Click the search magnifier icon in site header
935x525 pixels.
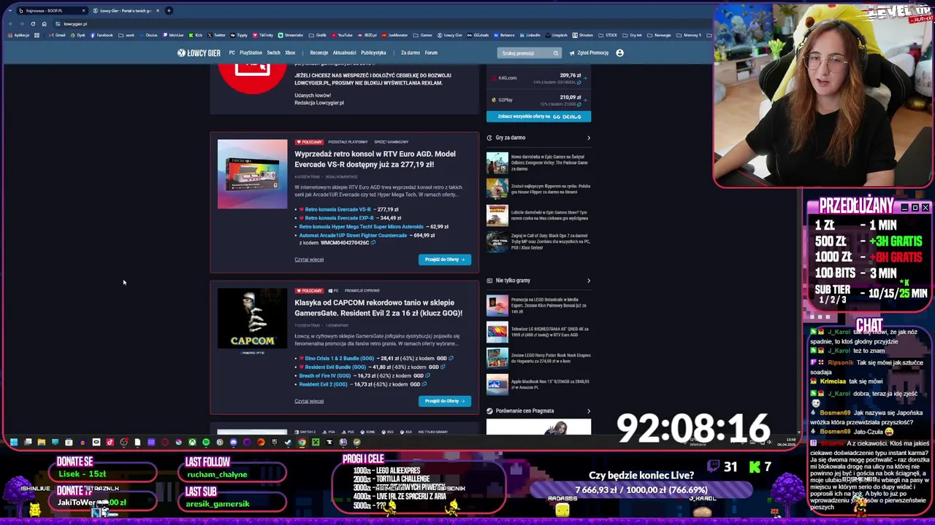(x=555, y=52)
